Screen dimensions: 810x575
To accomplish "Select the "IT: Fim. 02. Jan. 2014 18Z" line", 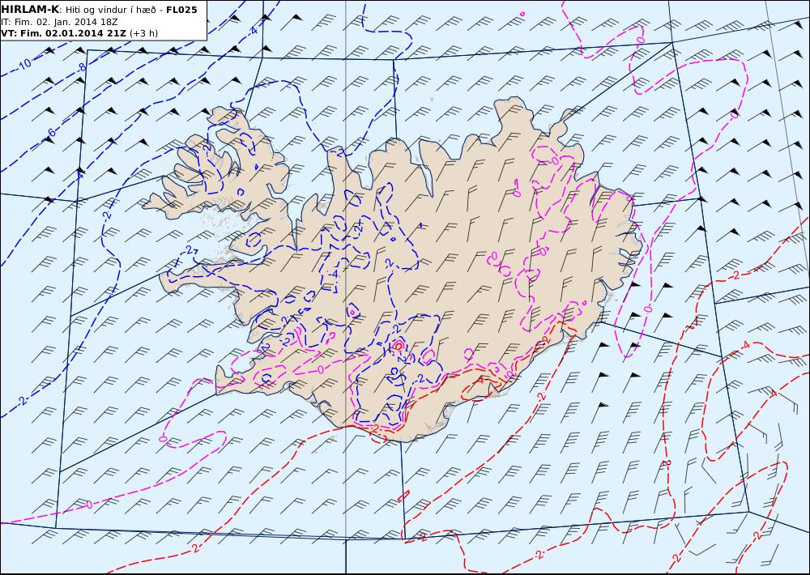I will (x=58, y=22).
